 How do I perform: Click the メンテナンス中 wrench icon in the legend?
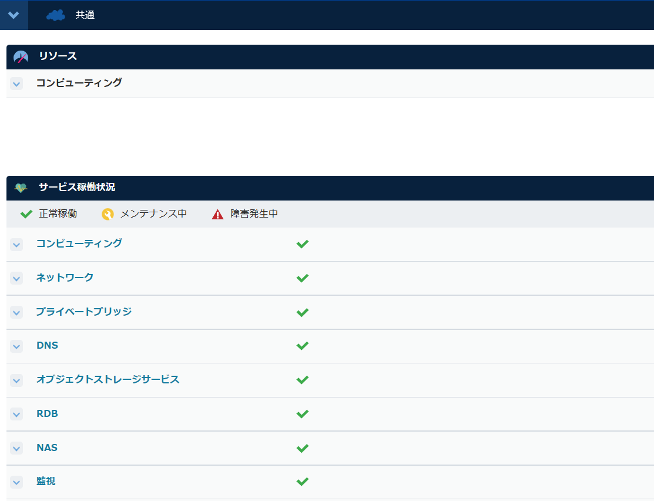(x=108, y=213)
